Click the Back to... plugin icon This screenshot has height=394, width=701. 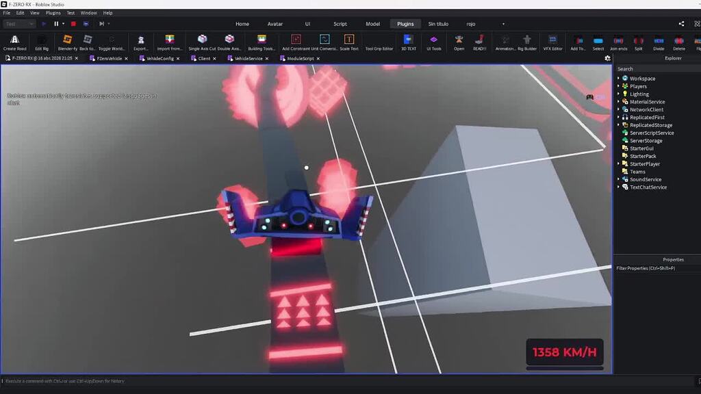click(87, 42)
